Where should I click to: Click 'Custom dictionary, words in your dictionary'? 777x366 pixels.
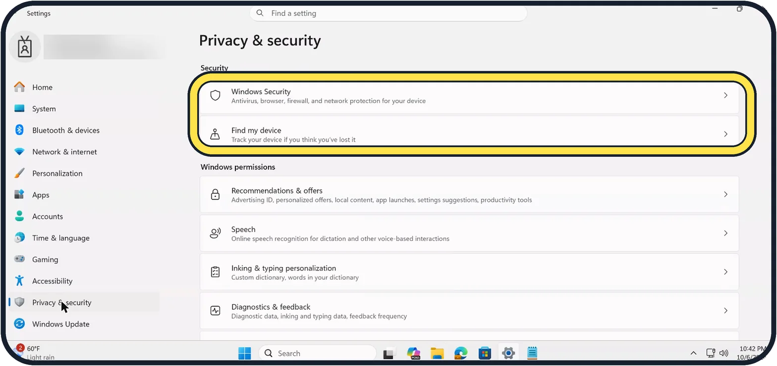pyautogui.click(x=295, y=277)
